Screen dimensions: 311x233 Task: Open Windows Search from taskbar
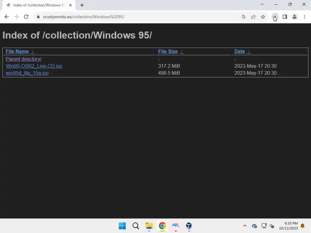tap(136, 226)
